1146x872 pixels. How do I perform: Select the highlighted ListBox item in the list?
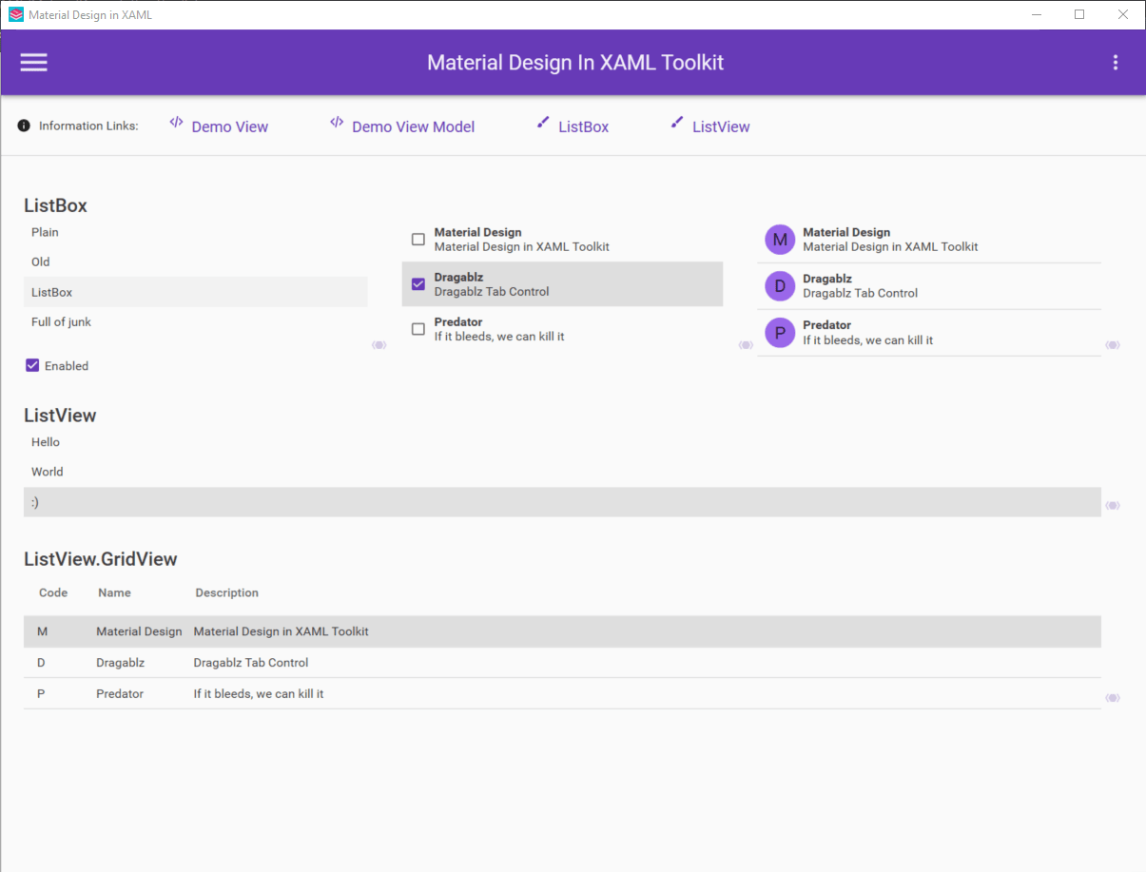[196, 292]
